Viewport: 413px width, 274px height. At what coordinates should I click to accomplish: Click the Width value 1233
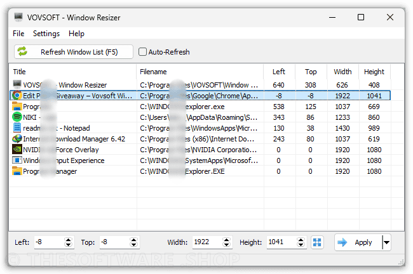pyautogui.click(x=342, y=117)
